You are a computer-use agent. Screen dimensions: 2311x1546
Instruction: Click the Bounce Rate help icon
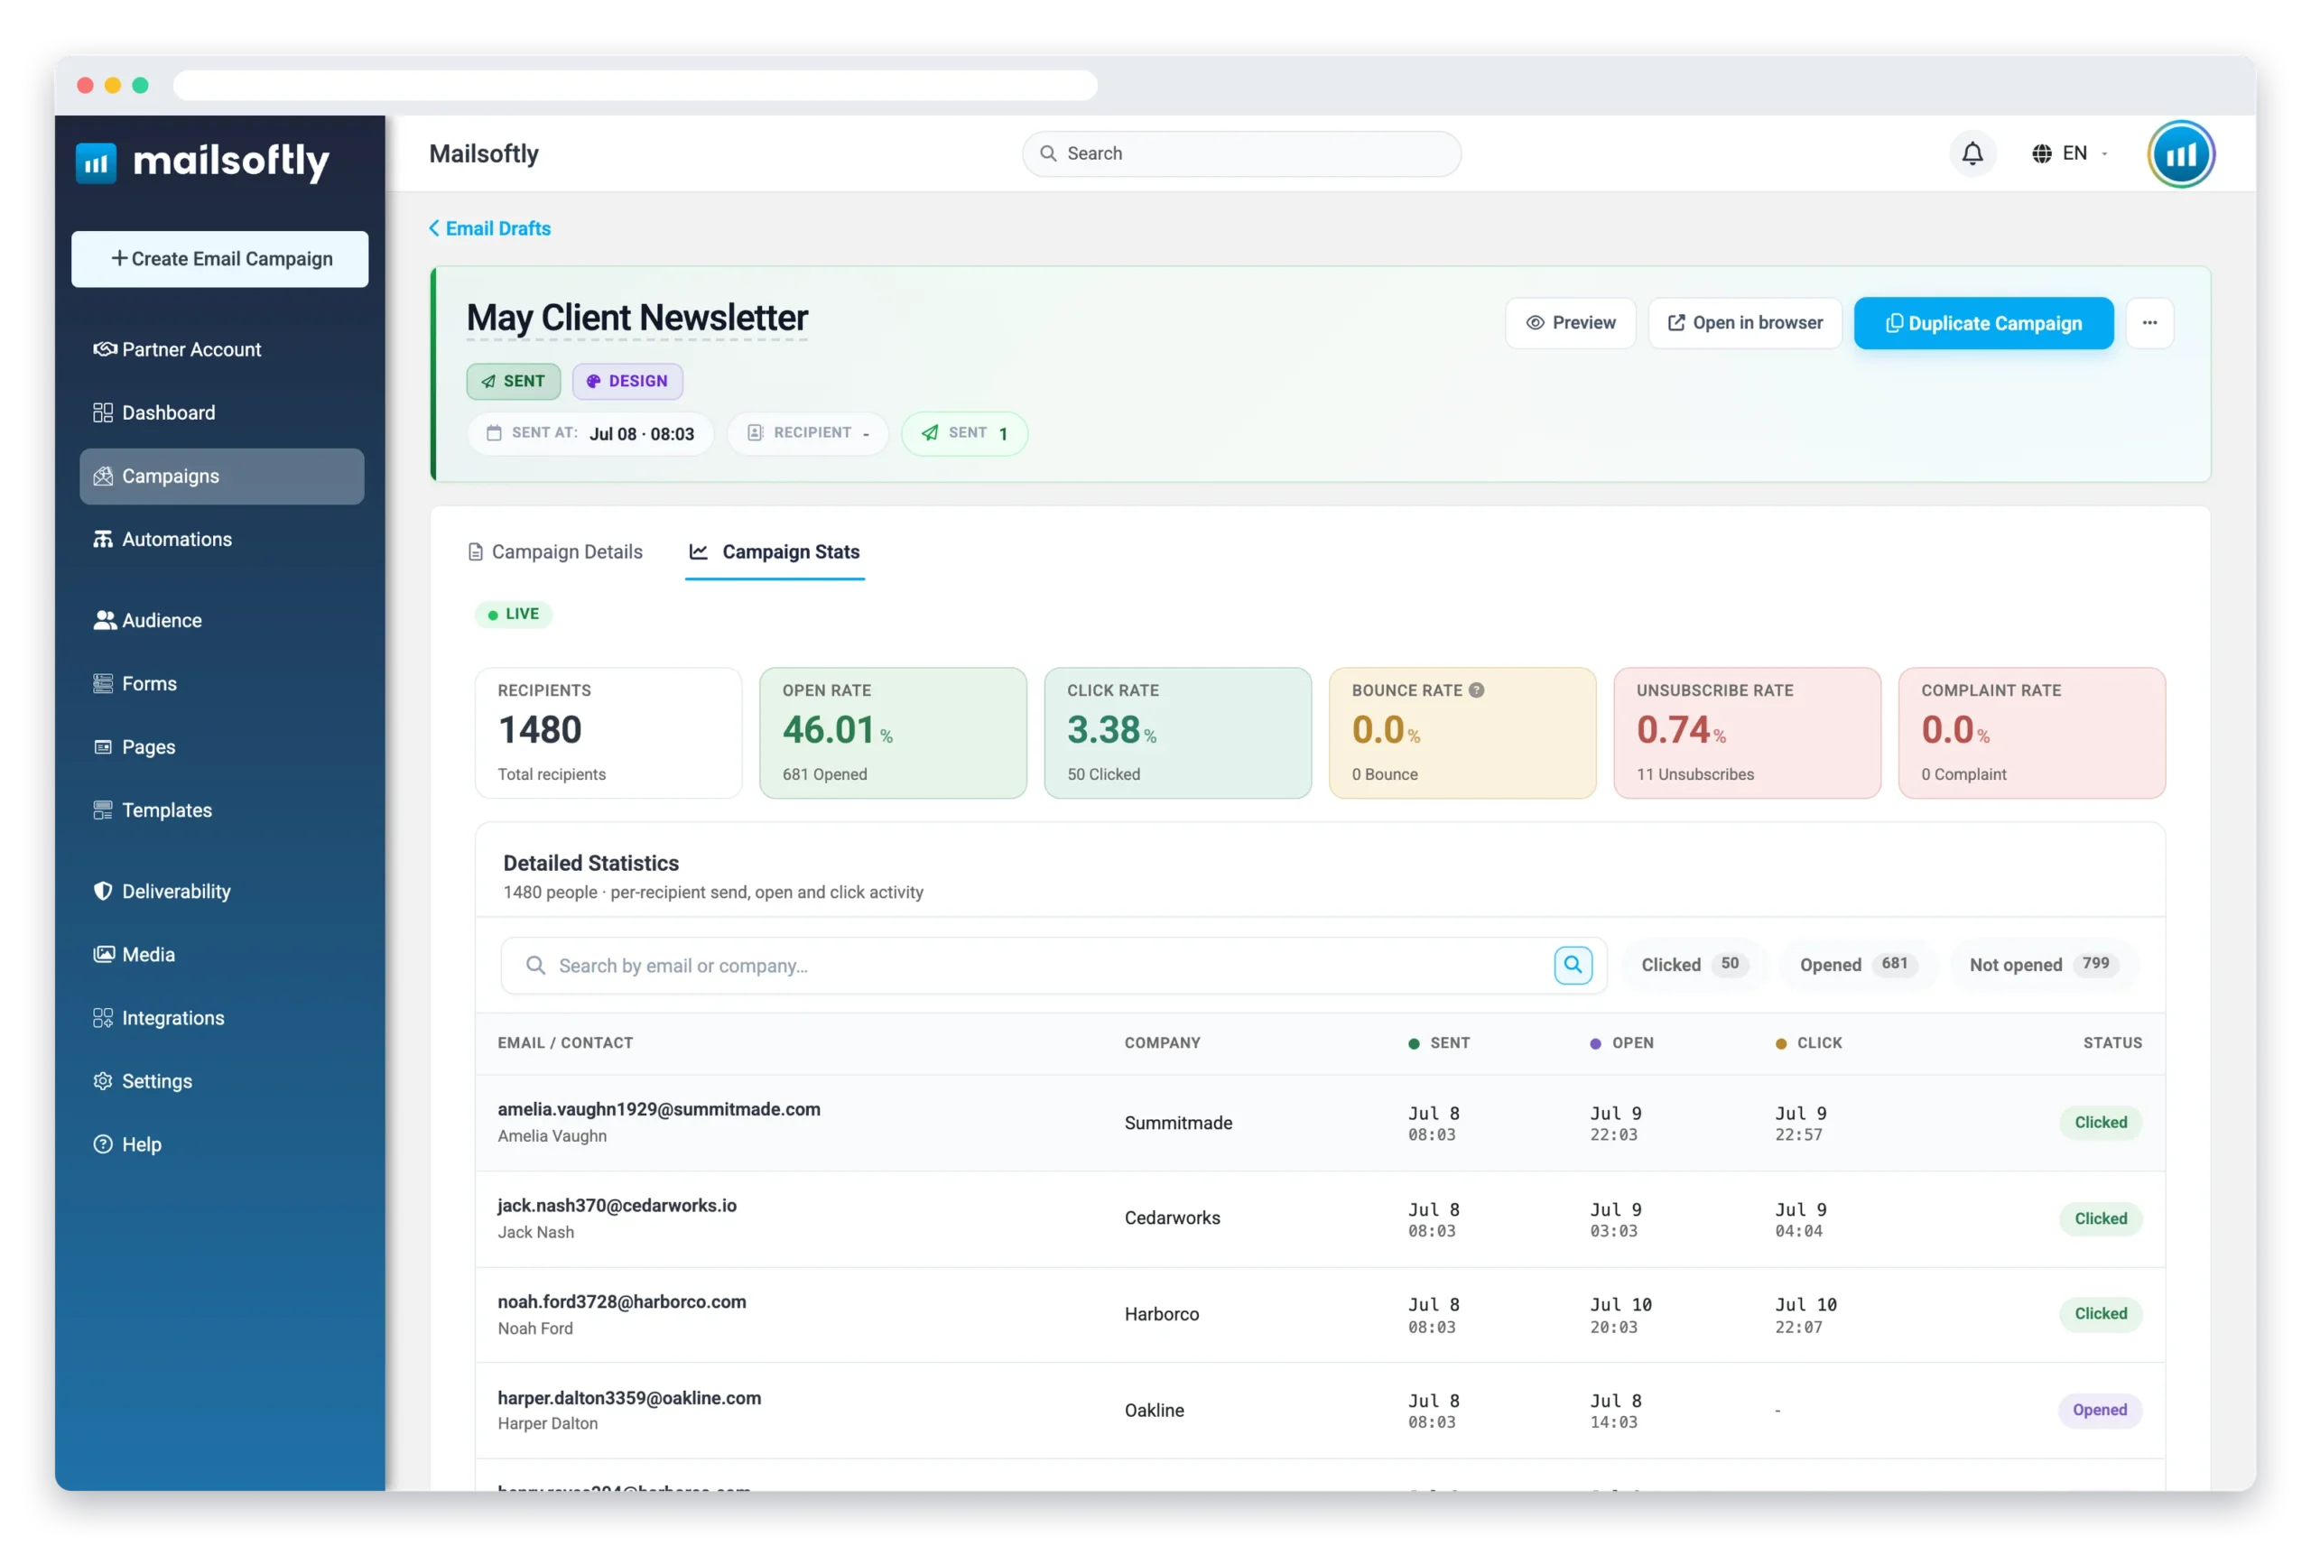[x=1476, y=690]
